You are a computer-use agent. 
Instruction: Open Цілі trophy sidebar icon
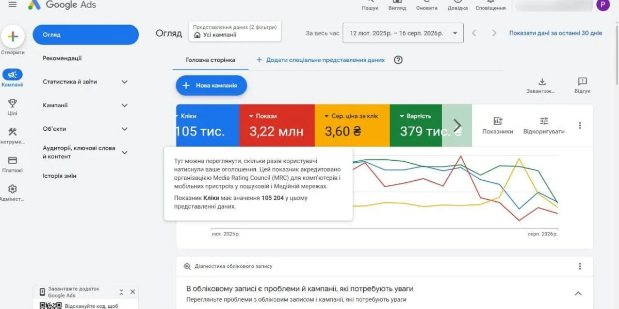(x=12, y=103)
